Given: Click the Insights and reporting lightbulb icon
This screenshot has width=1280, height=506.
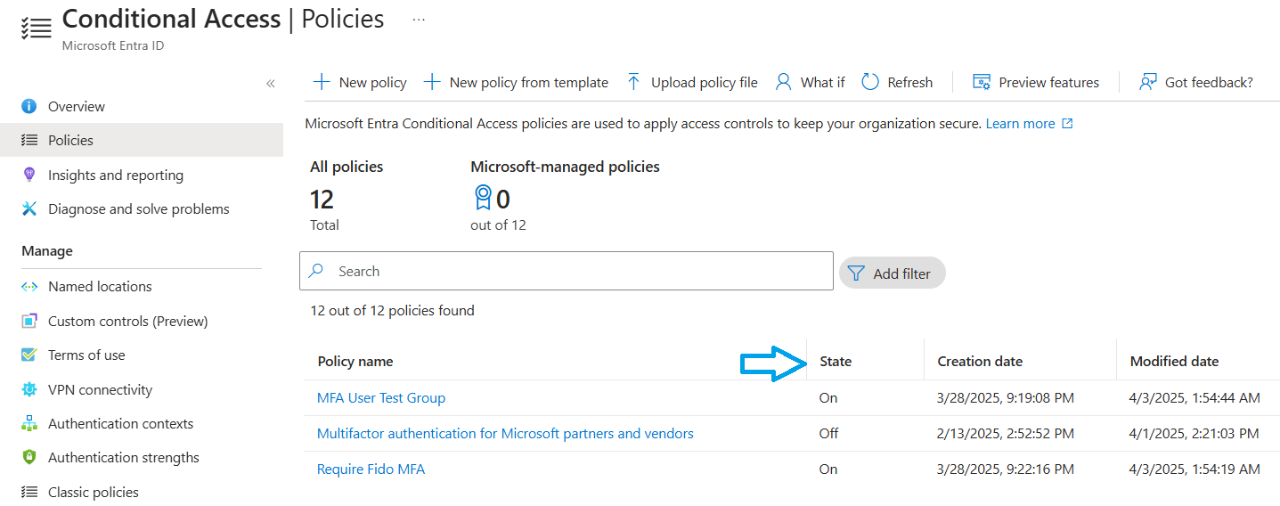Looking at the screenshot, I should 29,175.
